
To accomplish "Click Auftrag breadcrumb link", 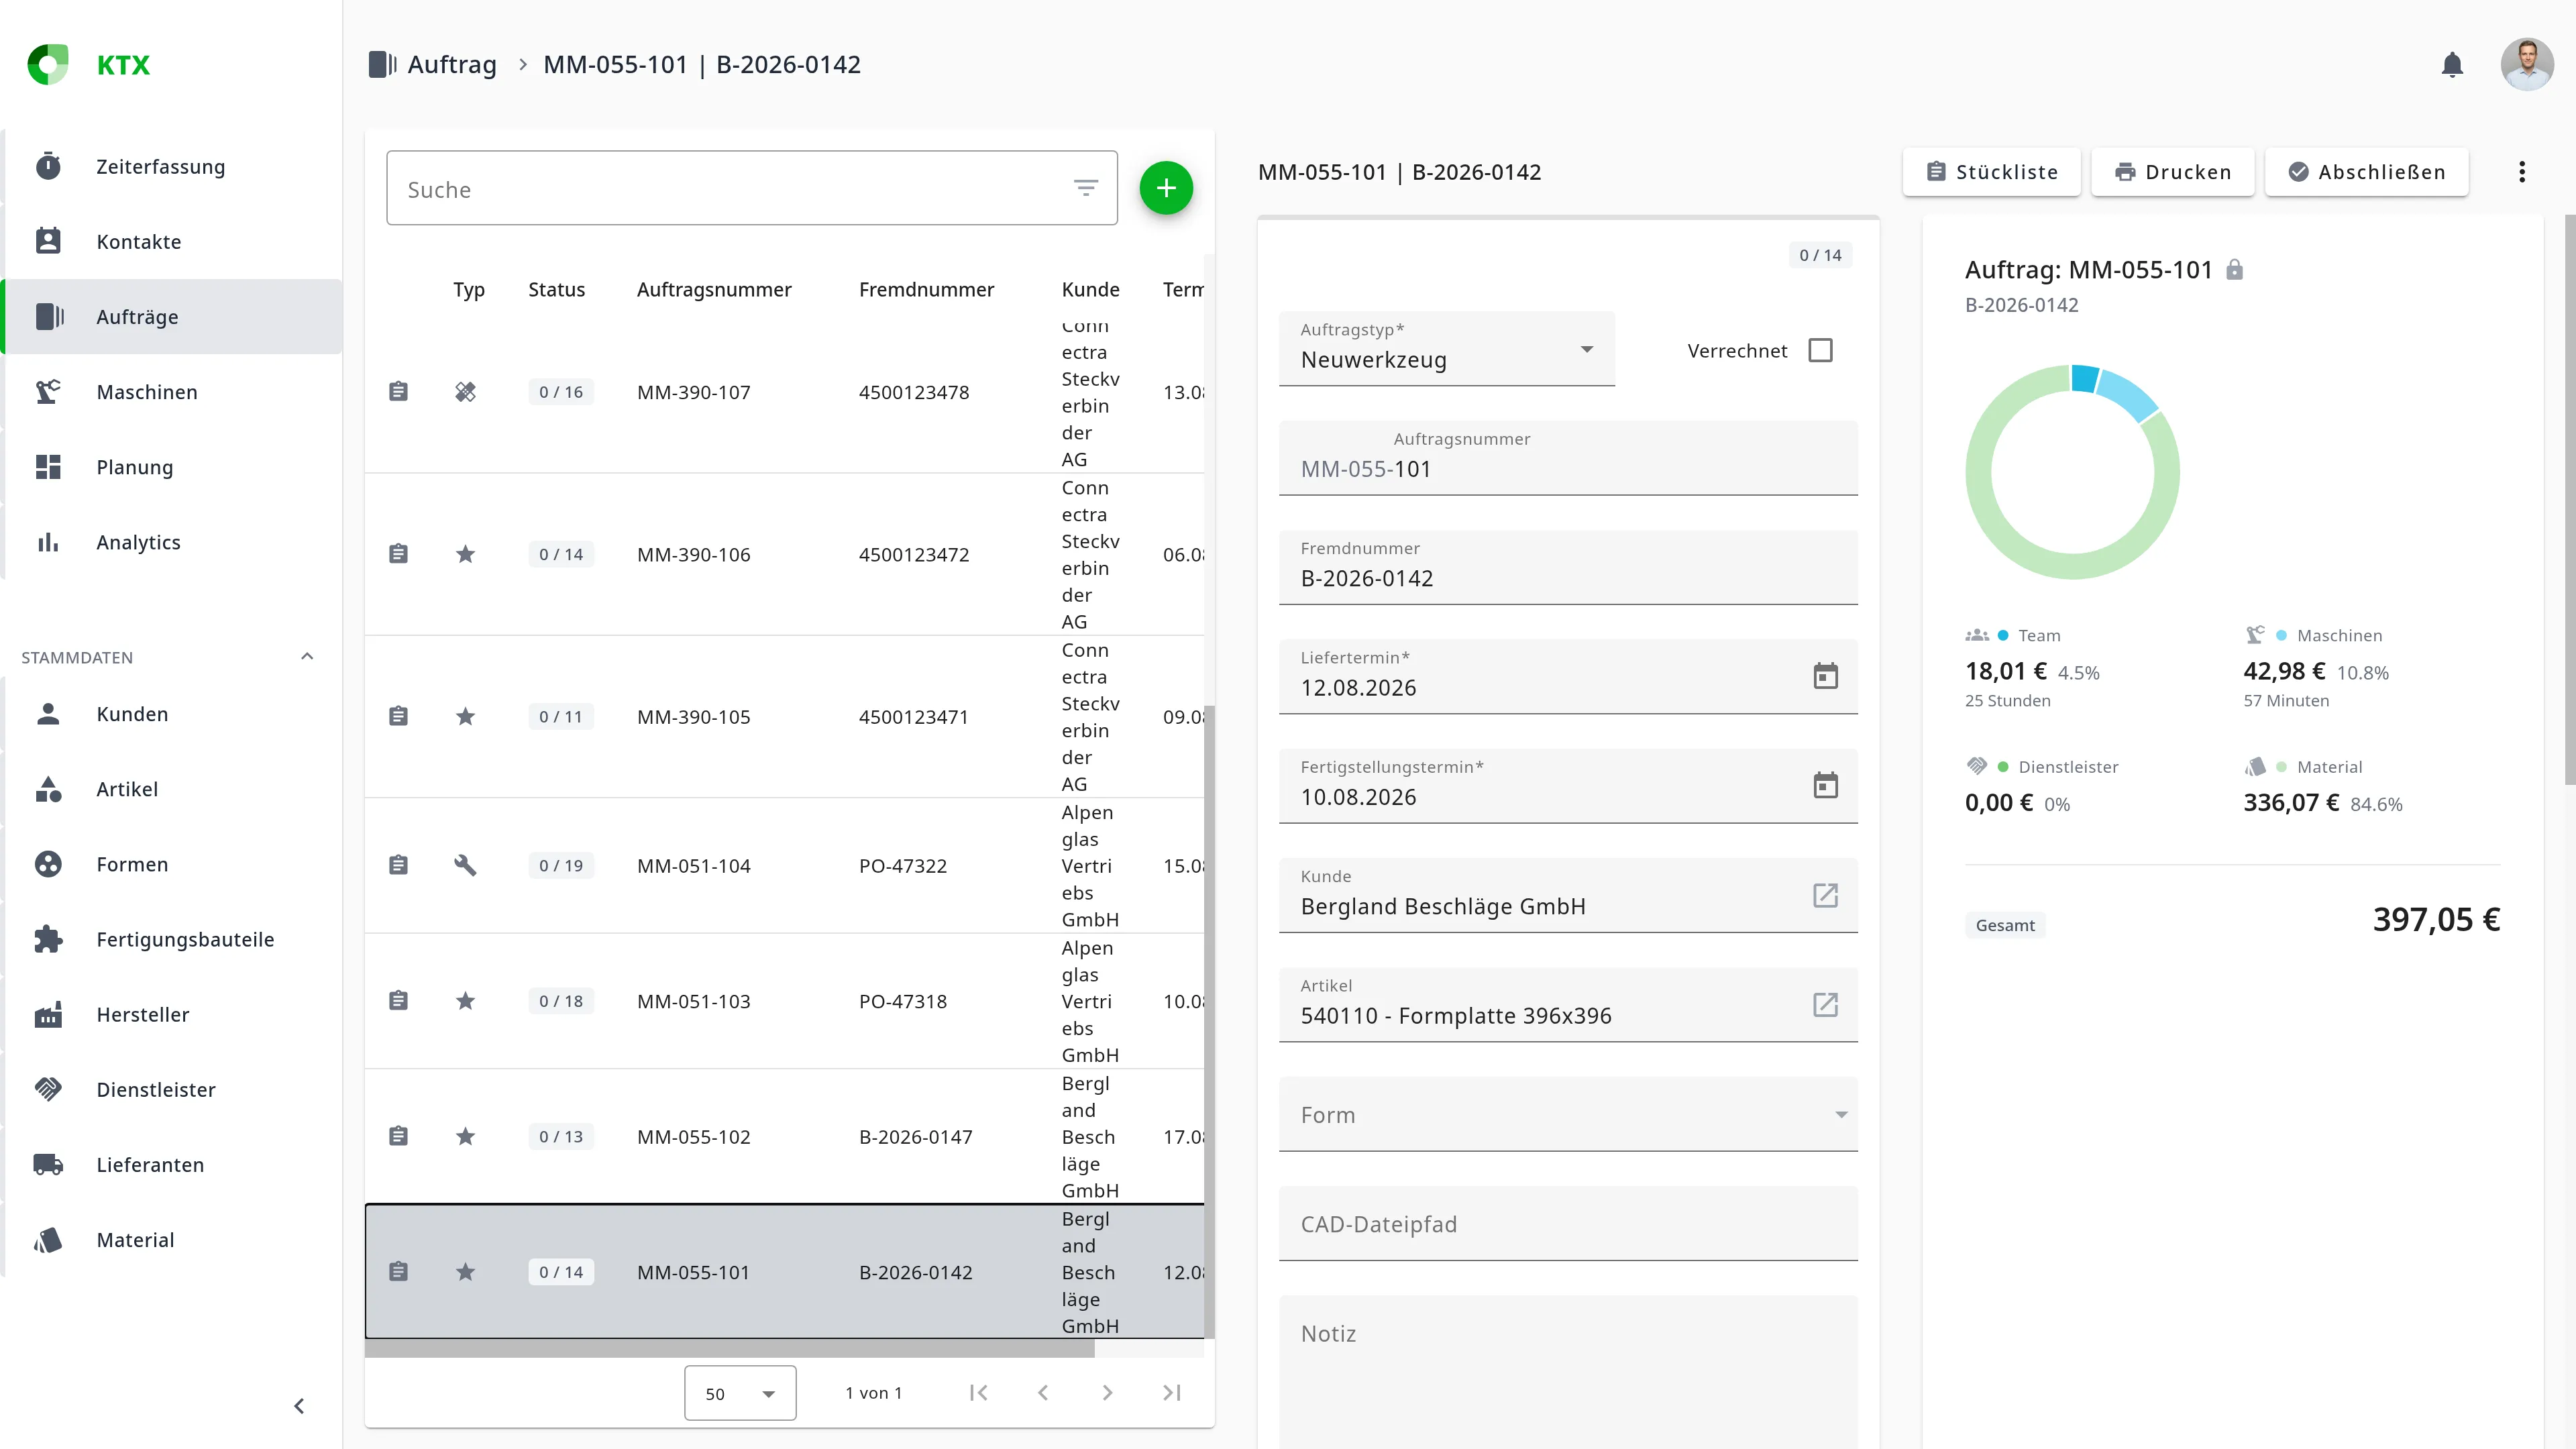I will [452, 65].
